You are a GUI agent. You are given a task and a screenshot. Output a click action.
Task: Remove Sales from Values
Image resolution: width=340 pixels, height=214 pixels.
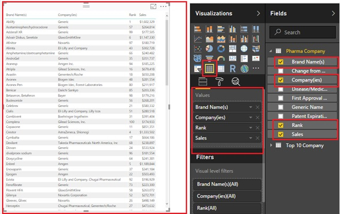point(257,138)
